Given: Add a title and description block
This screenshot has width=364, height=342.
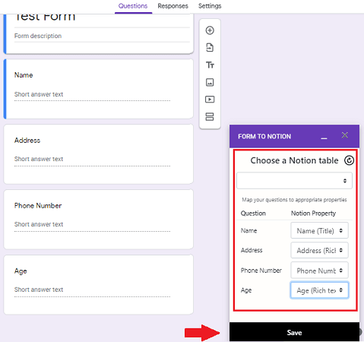Looking at the screenshot, I should tap(210, 65).
